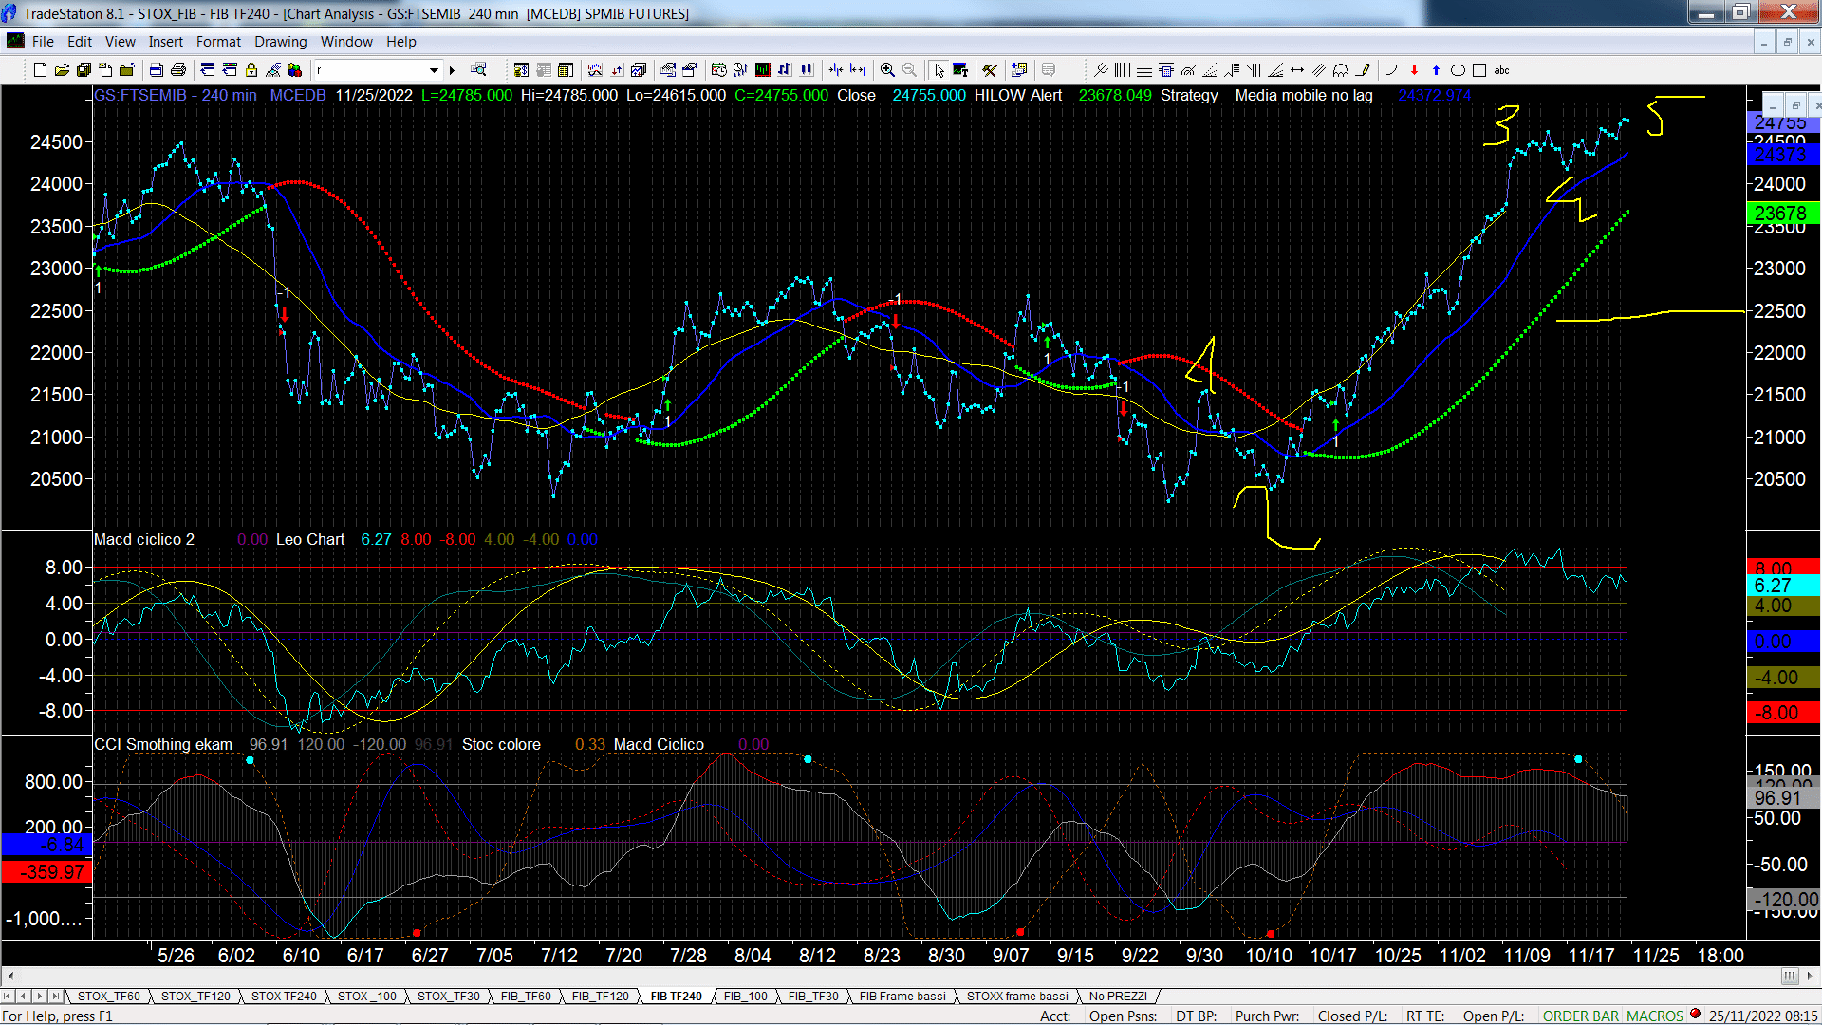The height and width of the screenshot is (1025, 1822).
Task: Select the rectangle drawing tool
Action: click(1479, 70)
